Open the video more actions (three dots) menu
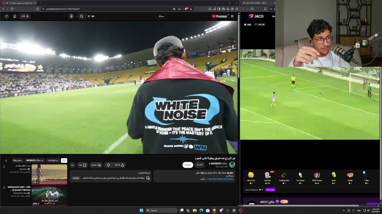382x214 pixels. [73, 165]
